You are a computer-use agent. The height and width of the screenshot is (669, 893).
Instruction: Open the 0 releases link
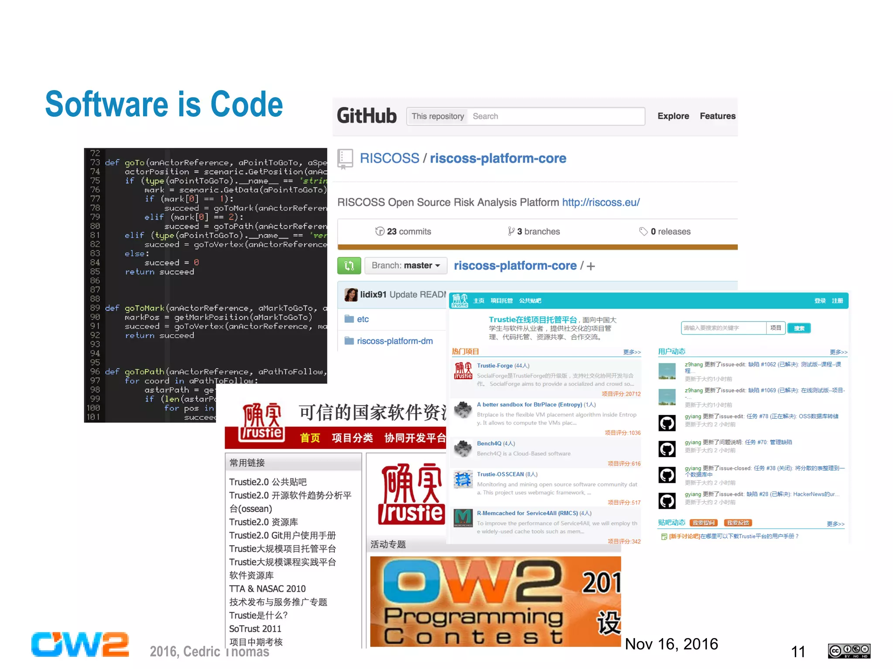(665, 231)
